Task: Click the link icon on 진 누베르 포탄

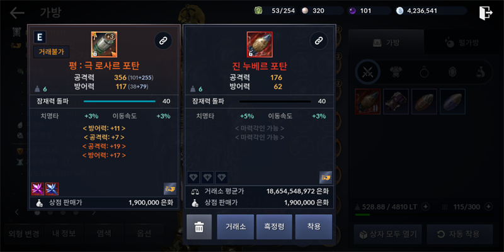Action: (319, 40)
